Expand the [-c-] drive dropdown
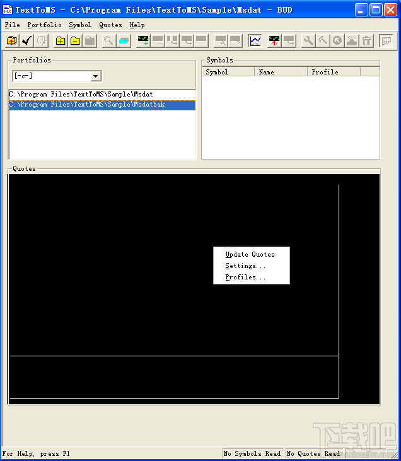This screenshot has height=461, width=401. coord(95,76)
